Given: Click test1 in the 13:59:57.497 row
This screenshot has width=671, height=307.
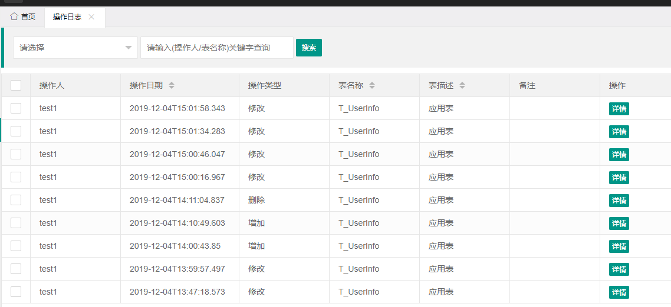Looking at the screenshot, I should [x=48, y=269].
